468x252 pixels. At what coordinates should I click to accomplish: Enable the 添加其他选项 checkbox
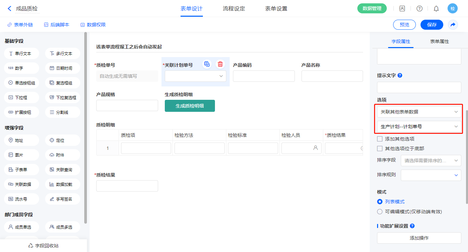click(380, 139)
